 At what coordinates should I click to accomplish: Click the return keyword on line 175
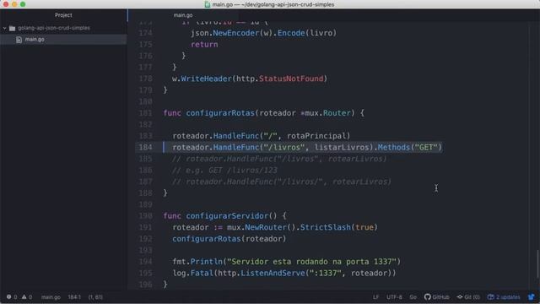(204, 45)
